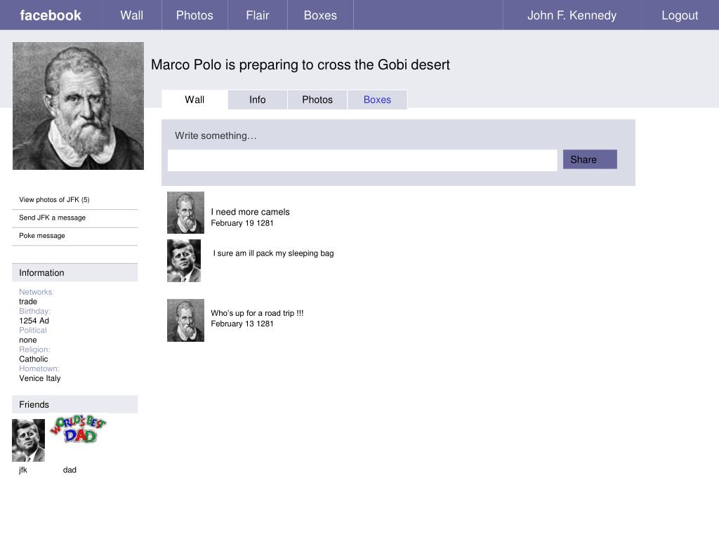The width and height of the screenshot is (719, 539).
Task: Open View photos of JFK (5)
Action: pos(54,200)
